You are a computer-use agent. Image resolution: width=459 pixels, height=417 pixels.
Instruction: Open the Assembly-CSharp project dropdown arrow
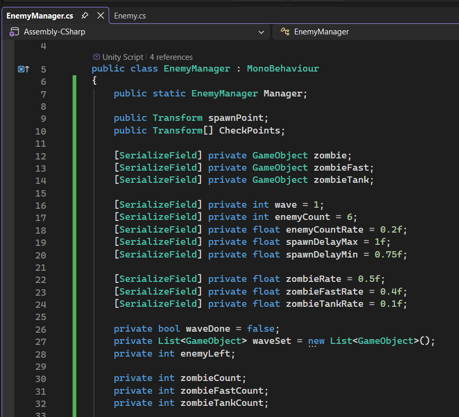261,32
